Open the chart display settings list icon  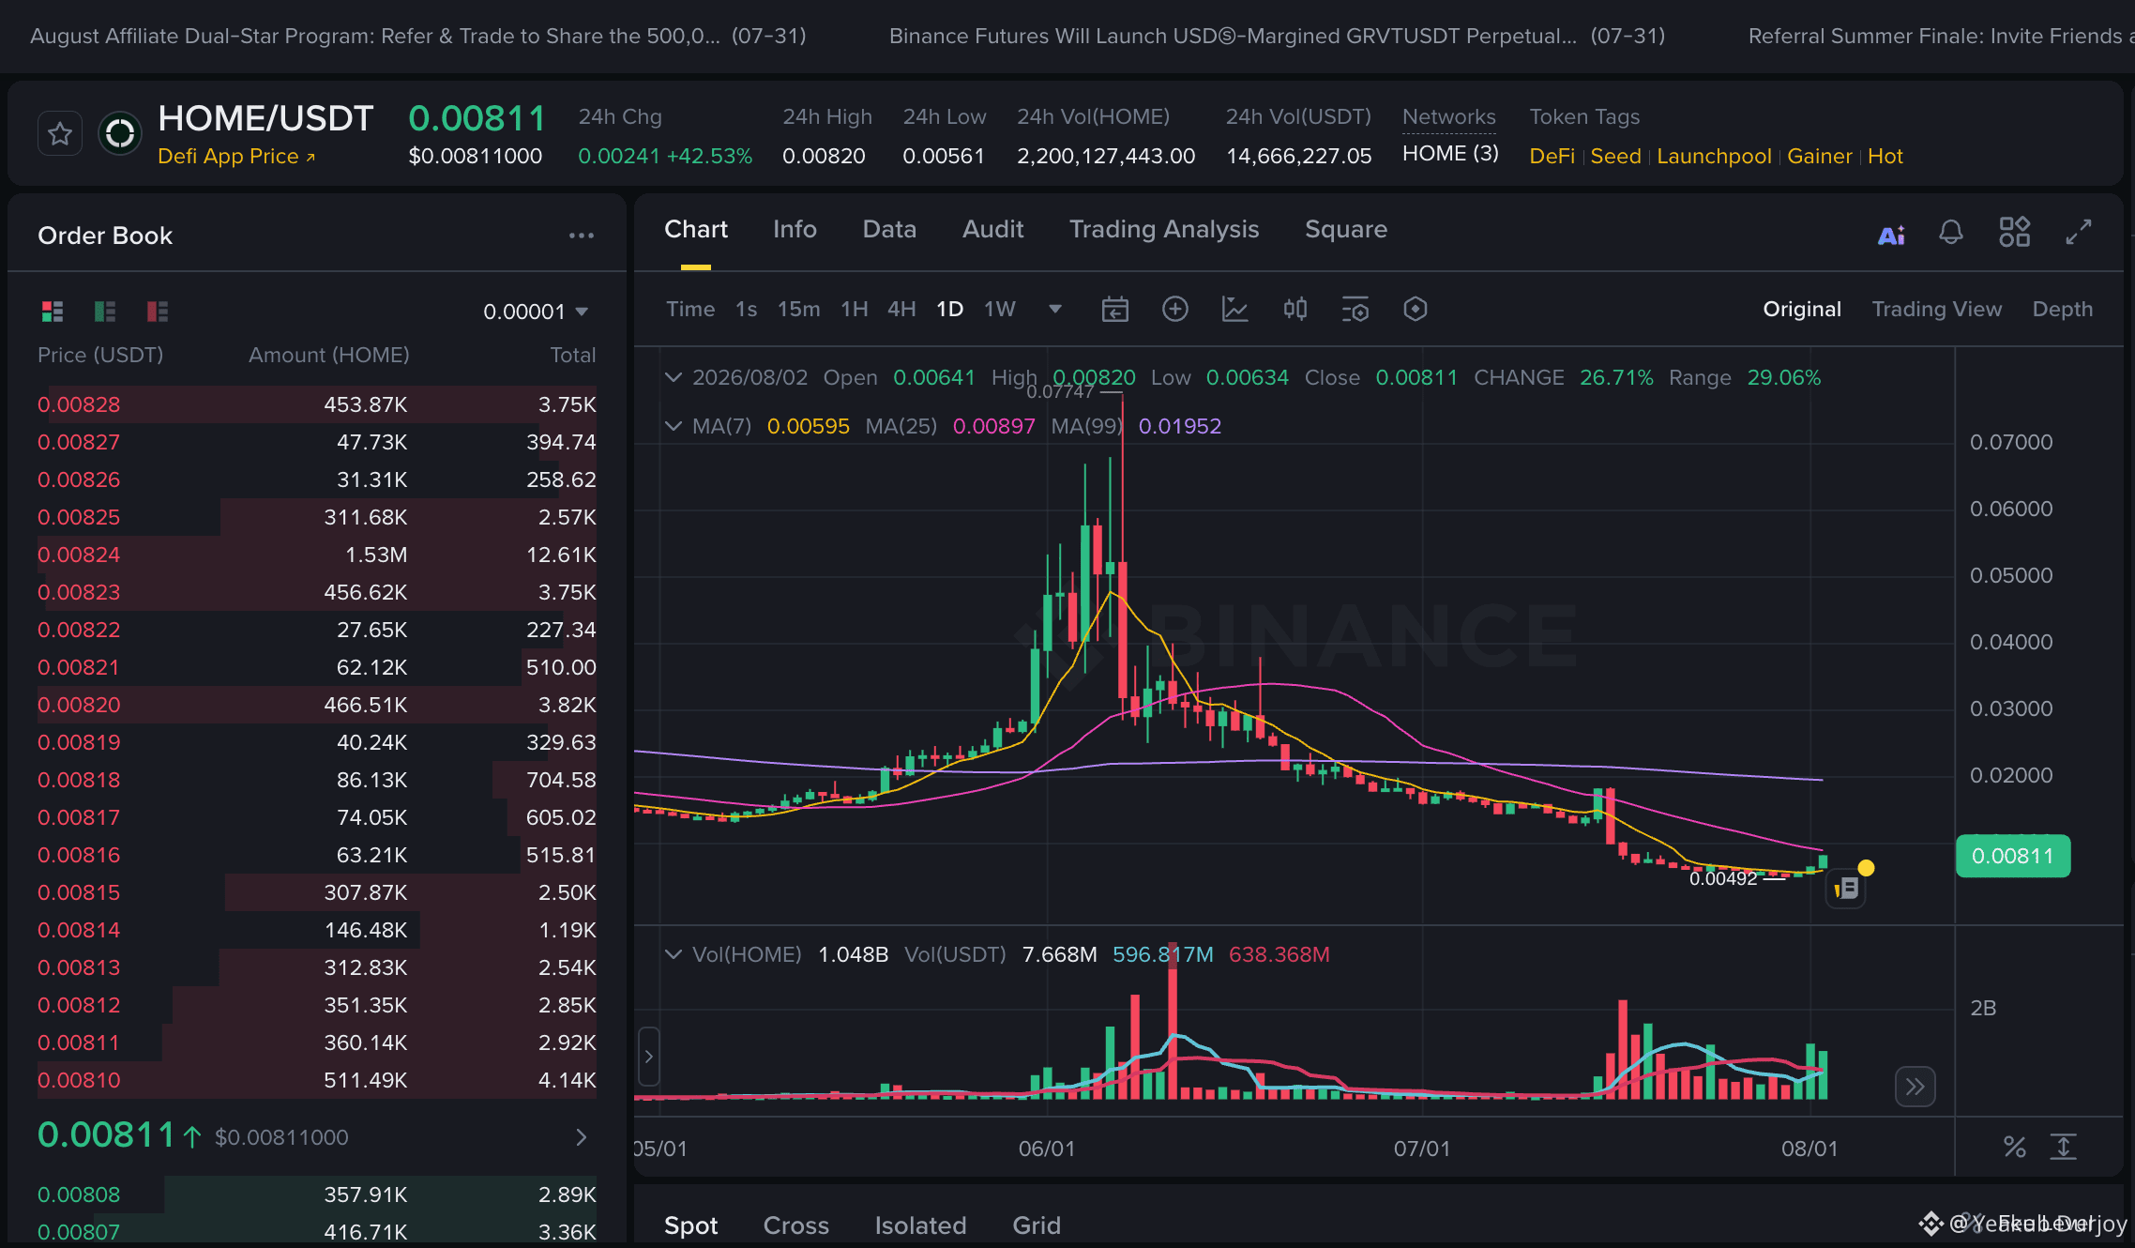coord(1355,309)
